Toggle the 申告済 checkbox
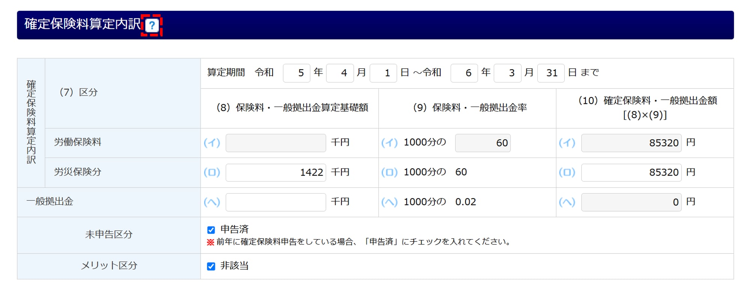This screenshot has width=751, height=291. click(x=211, y=230)
